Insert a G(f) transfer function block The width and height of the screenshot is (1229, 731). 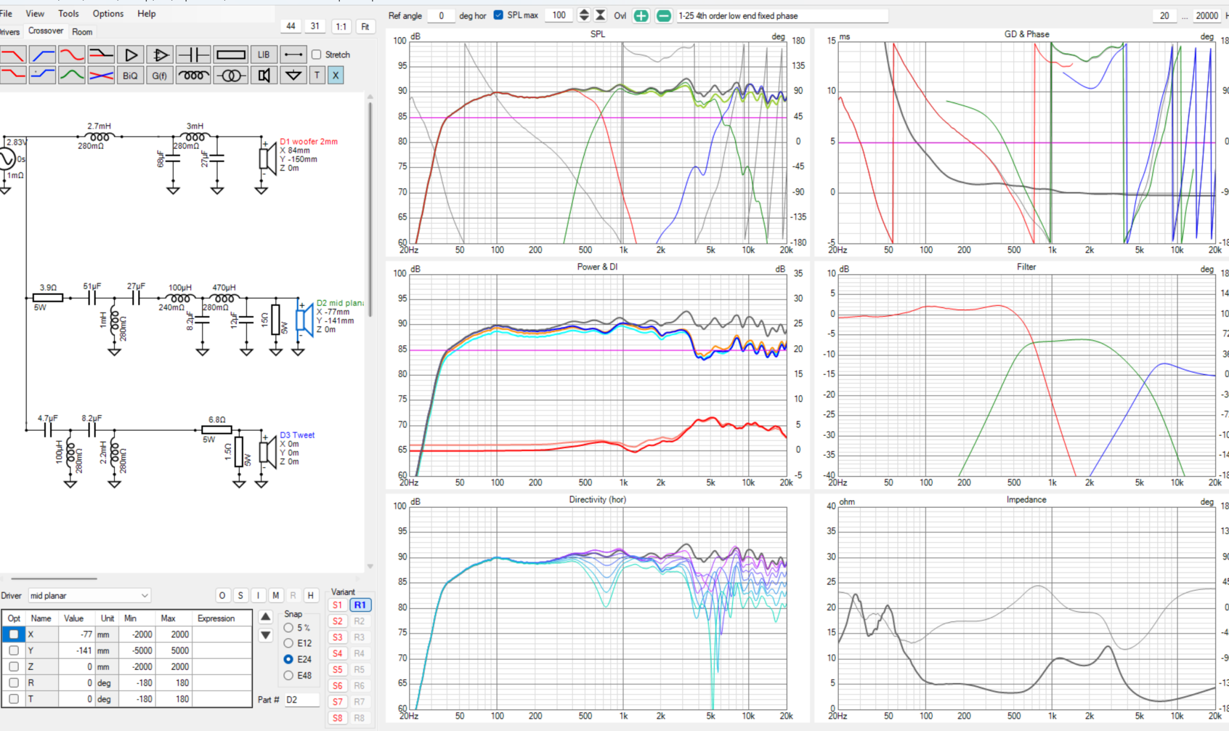point(160,75)
